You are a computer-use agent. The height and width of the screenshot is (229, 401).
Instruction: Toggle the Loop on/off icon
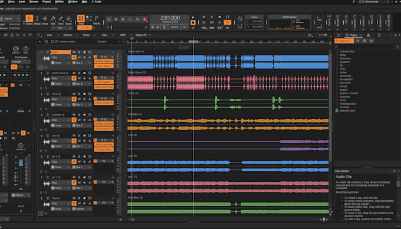[240, 19]
